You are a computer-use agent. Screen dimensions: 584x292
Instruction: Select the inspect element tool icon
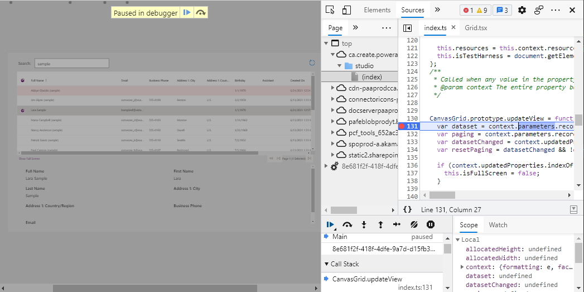click(x=330, y=10)
